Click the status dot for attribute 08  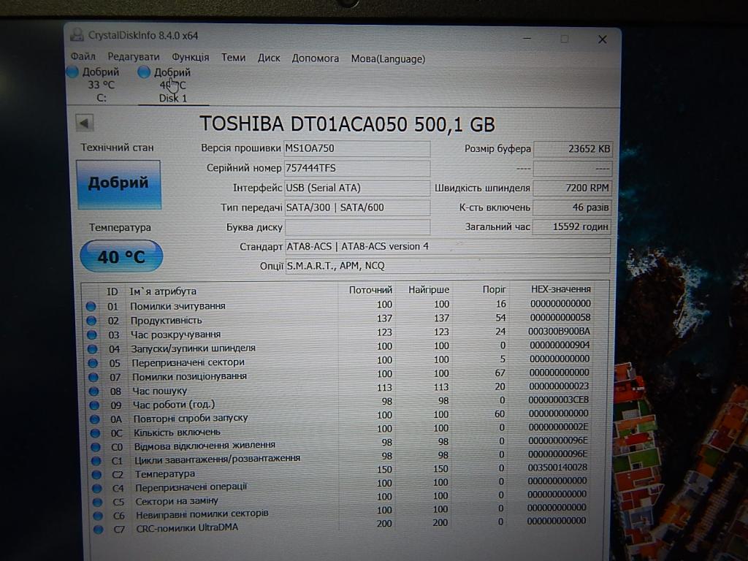coord(93,392)
